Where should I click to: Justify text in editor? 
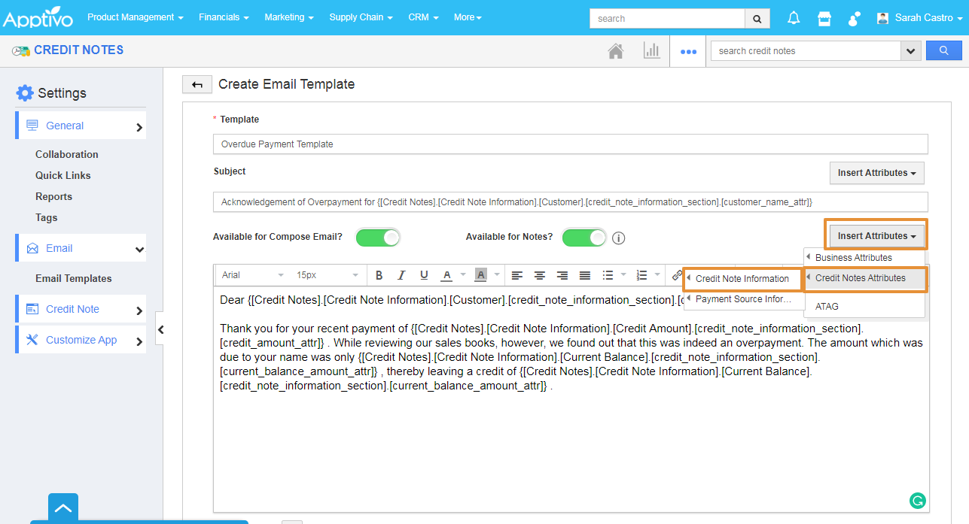click(x=585, y=275)
